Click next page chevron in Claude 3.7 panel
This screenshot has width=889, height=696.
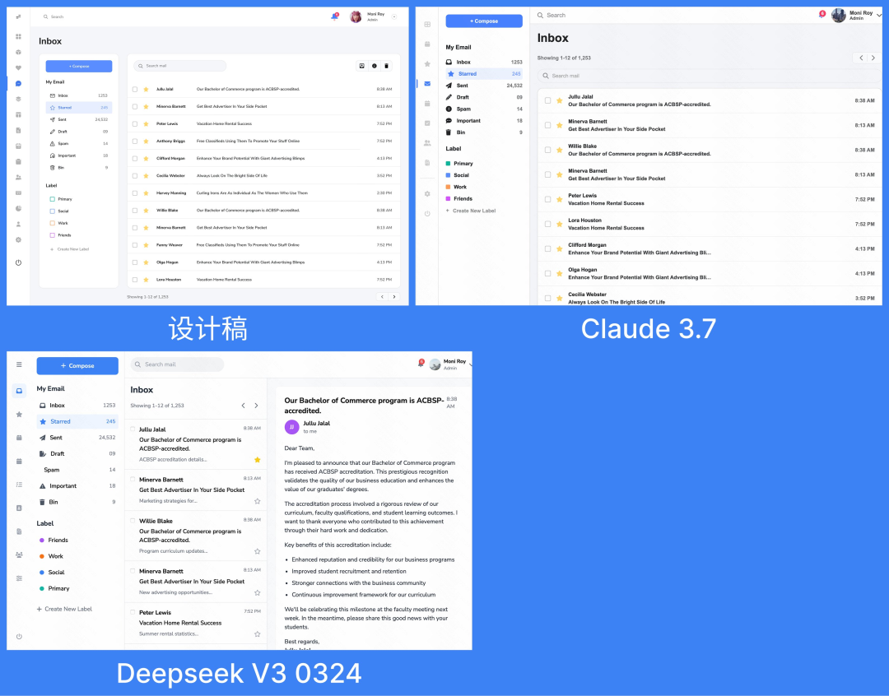[873, 58]
